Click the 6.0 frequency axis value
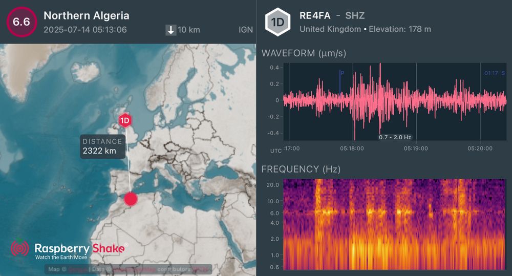 pos(274,213)
